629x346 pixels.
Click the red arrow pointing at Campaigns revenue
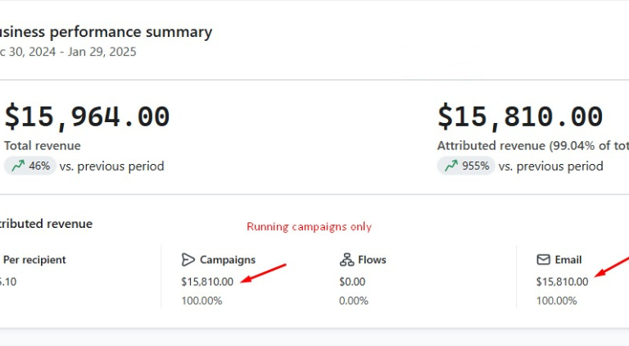(x=263, y=274)
